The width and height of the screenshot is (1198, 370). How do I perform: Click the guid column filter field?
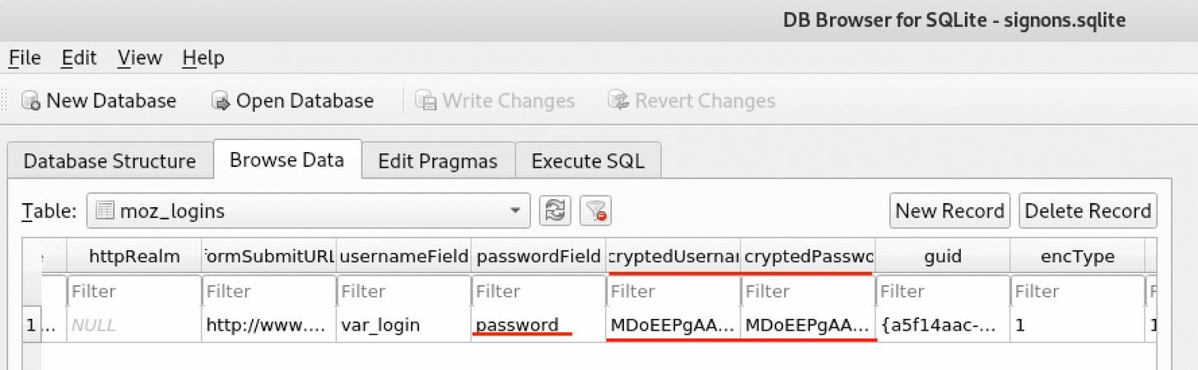(x=943, y=291)
